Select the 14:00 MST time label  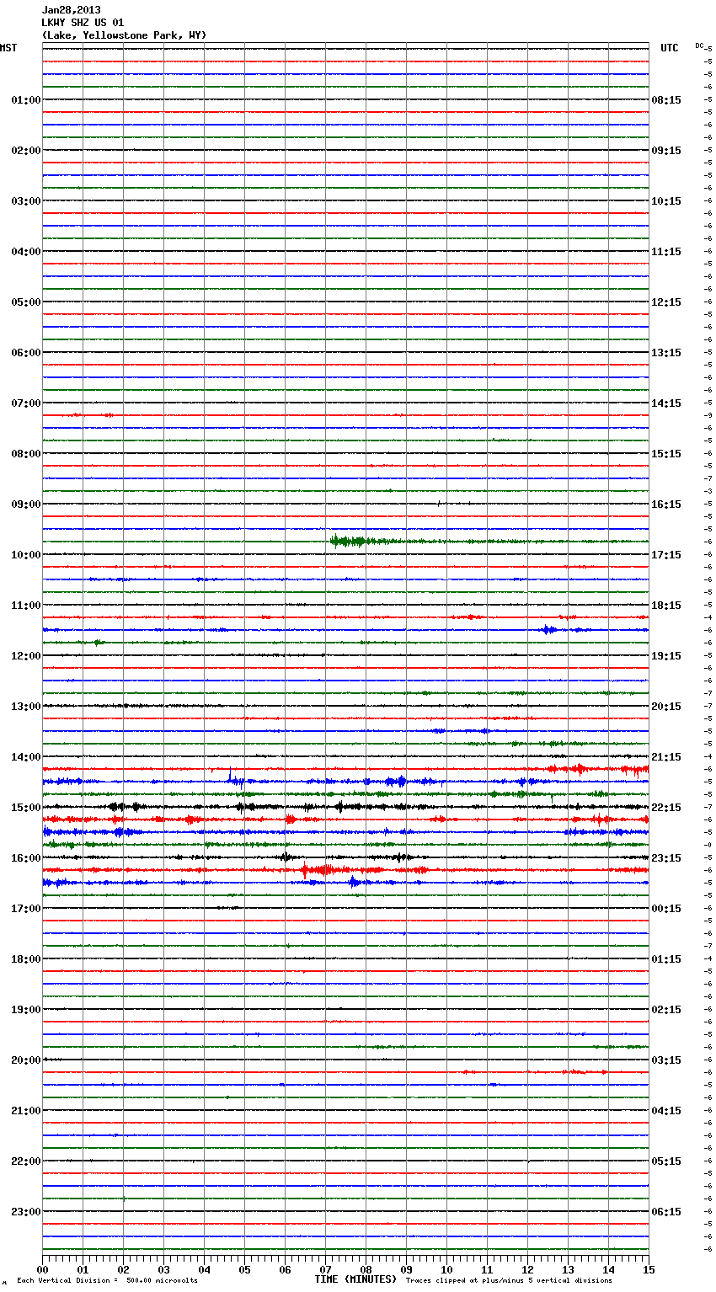point(25,757)
